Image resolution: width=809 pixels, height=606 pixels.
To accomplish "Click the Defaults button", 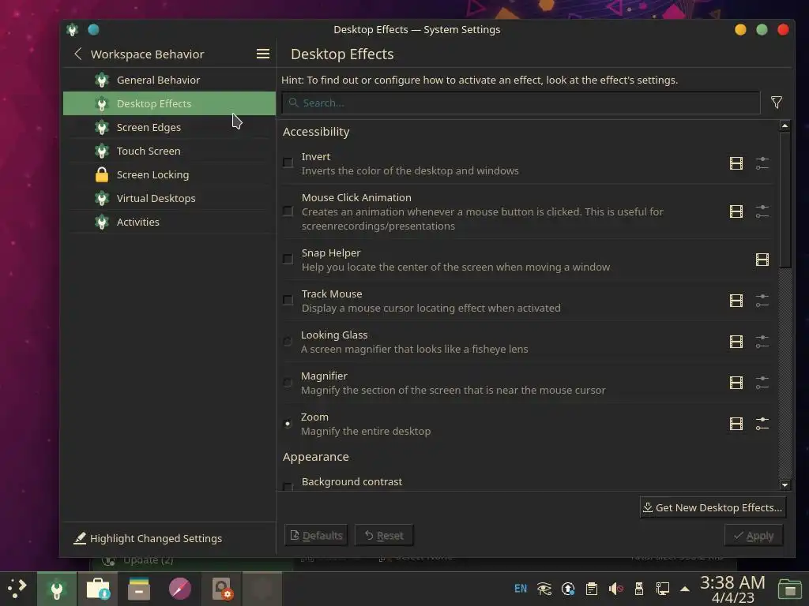I will (x=316, y=536).
